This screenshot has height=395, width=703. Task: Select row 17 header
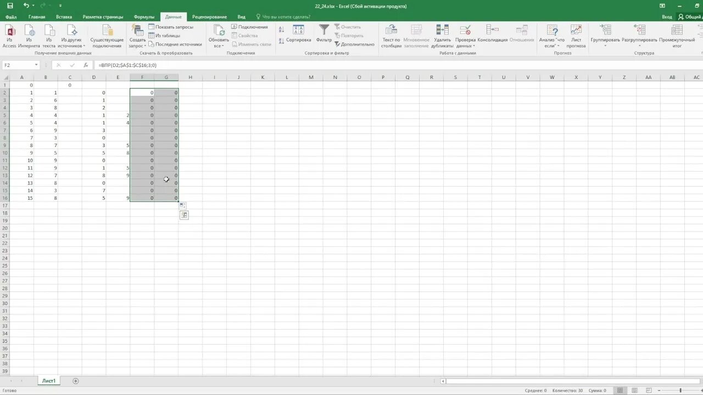coord(5,206)
